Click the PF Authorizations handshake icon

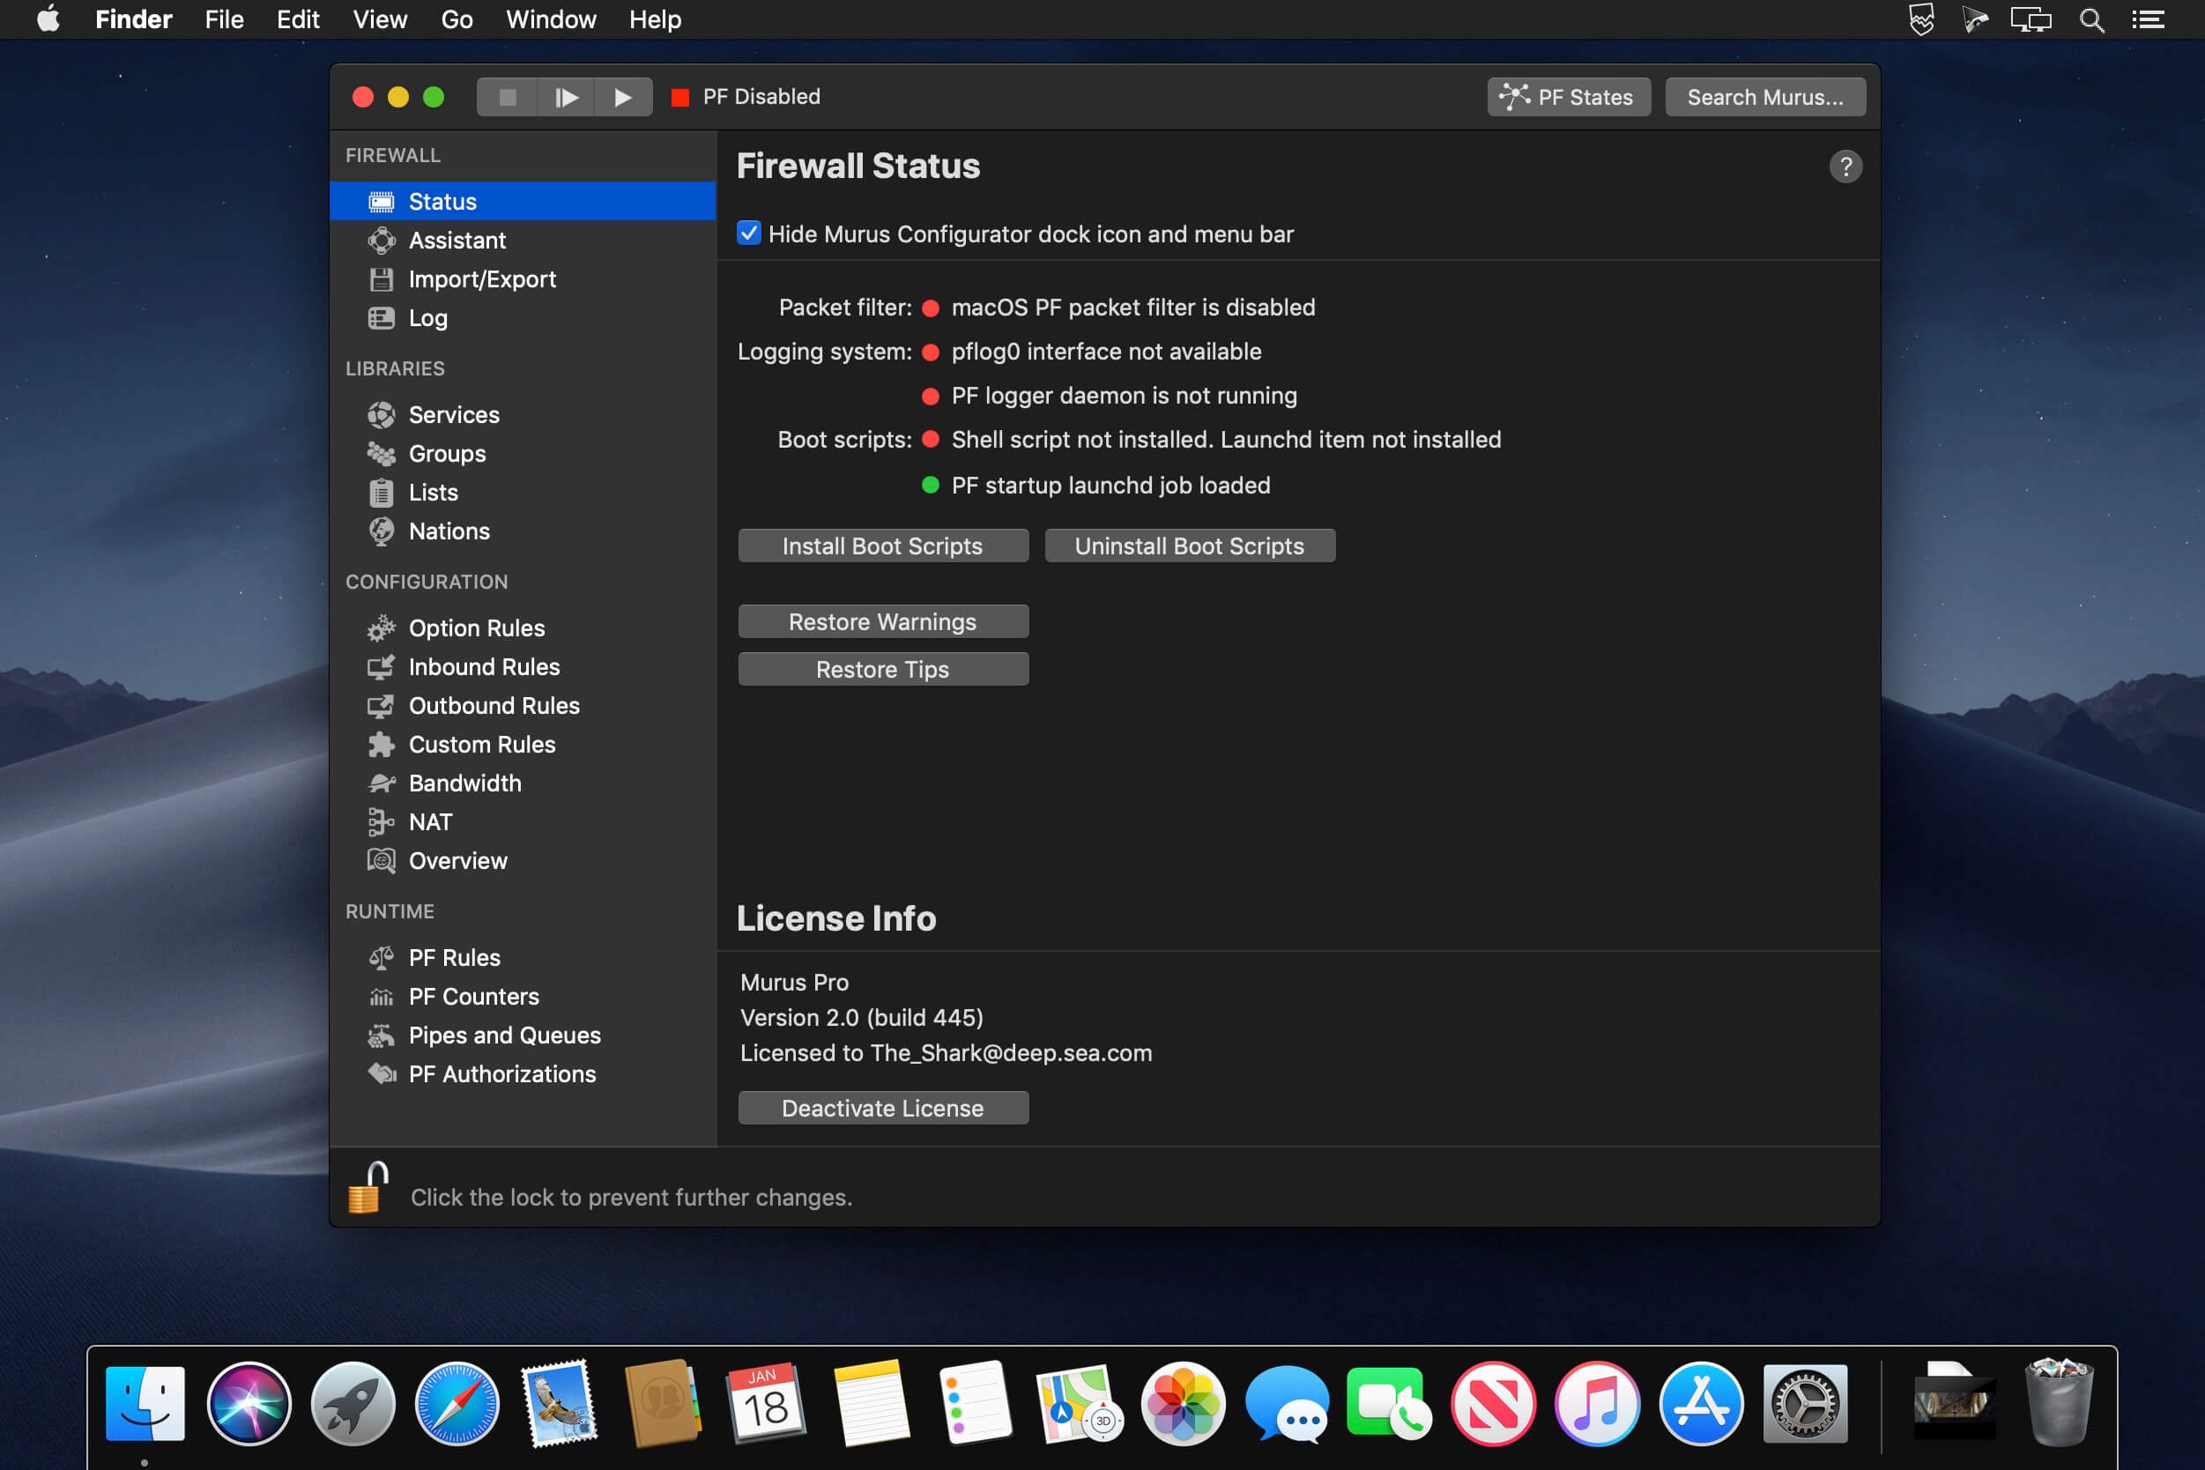381,1073
